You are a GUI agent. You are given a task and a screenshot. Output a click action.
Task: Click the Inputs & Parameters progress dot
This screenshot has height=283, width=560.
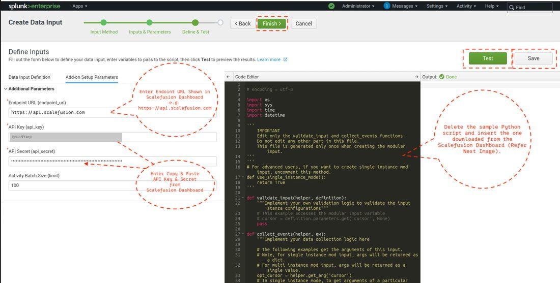coord(150,22)
